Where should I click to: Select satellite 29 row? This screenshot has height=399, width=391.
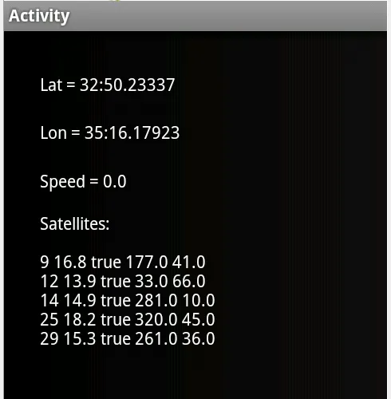pos(128,338)
